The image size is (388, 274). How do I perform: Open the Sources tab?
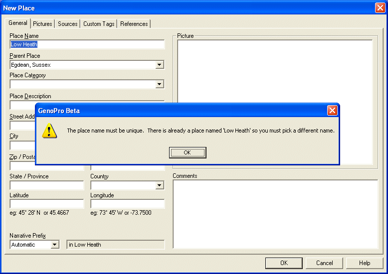click(x=67, y=24)
